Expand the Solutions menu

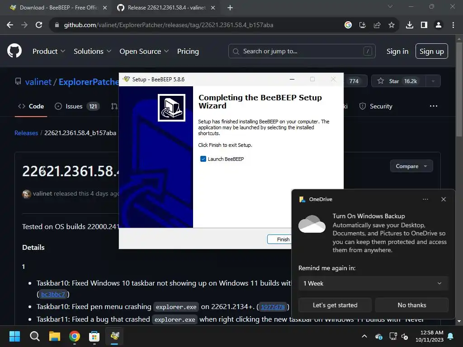tap(92, 52)
